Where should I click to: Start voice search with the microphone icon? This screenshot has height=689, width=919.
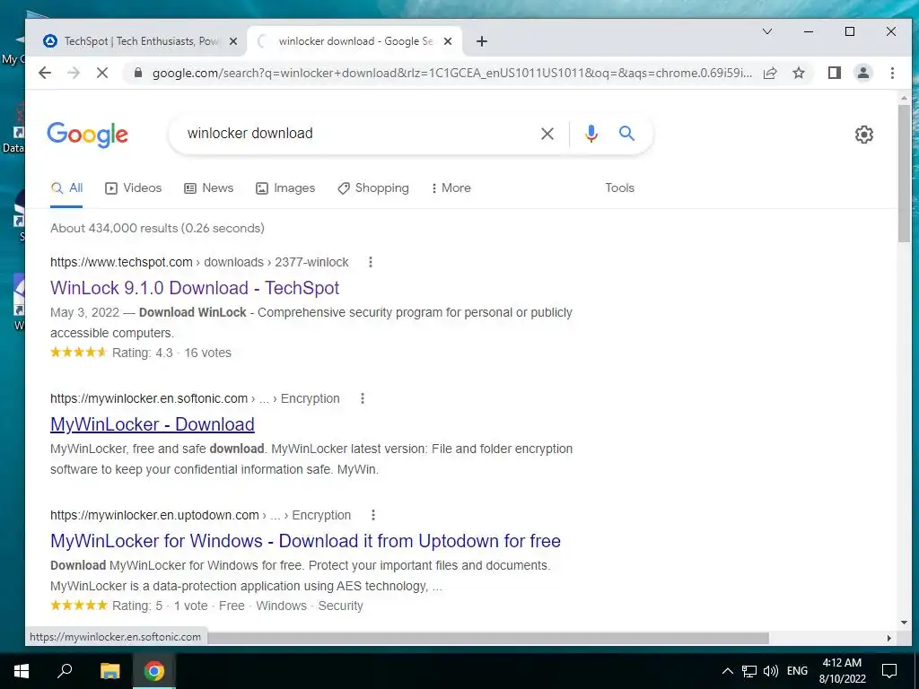coord(591,134)
